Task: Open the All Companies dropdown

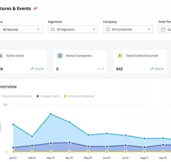Action: pyautogui.click(x=128, y=29)
